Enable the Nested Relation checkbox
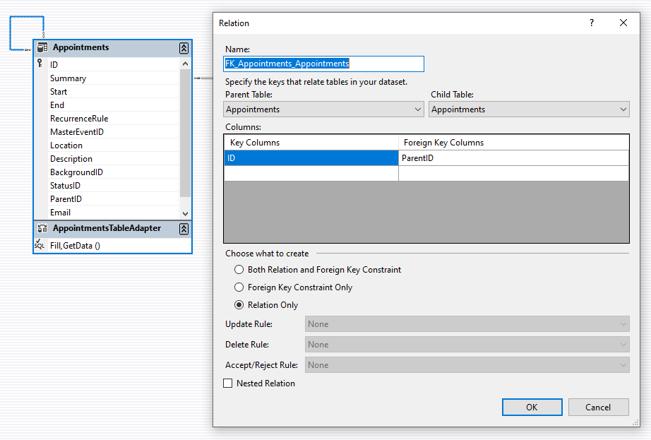651x440 pixels. 228,383
